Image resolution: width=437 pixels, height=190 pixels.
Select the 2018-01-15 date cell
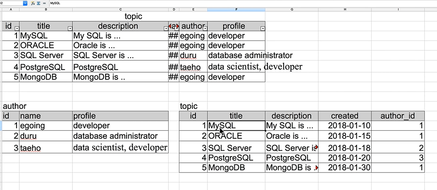345,136
